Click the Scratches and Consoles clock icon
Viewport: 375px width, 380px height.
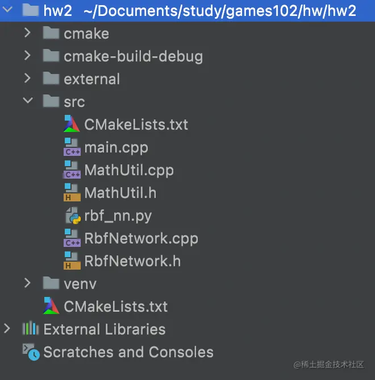coord(31,352)
